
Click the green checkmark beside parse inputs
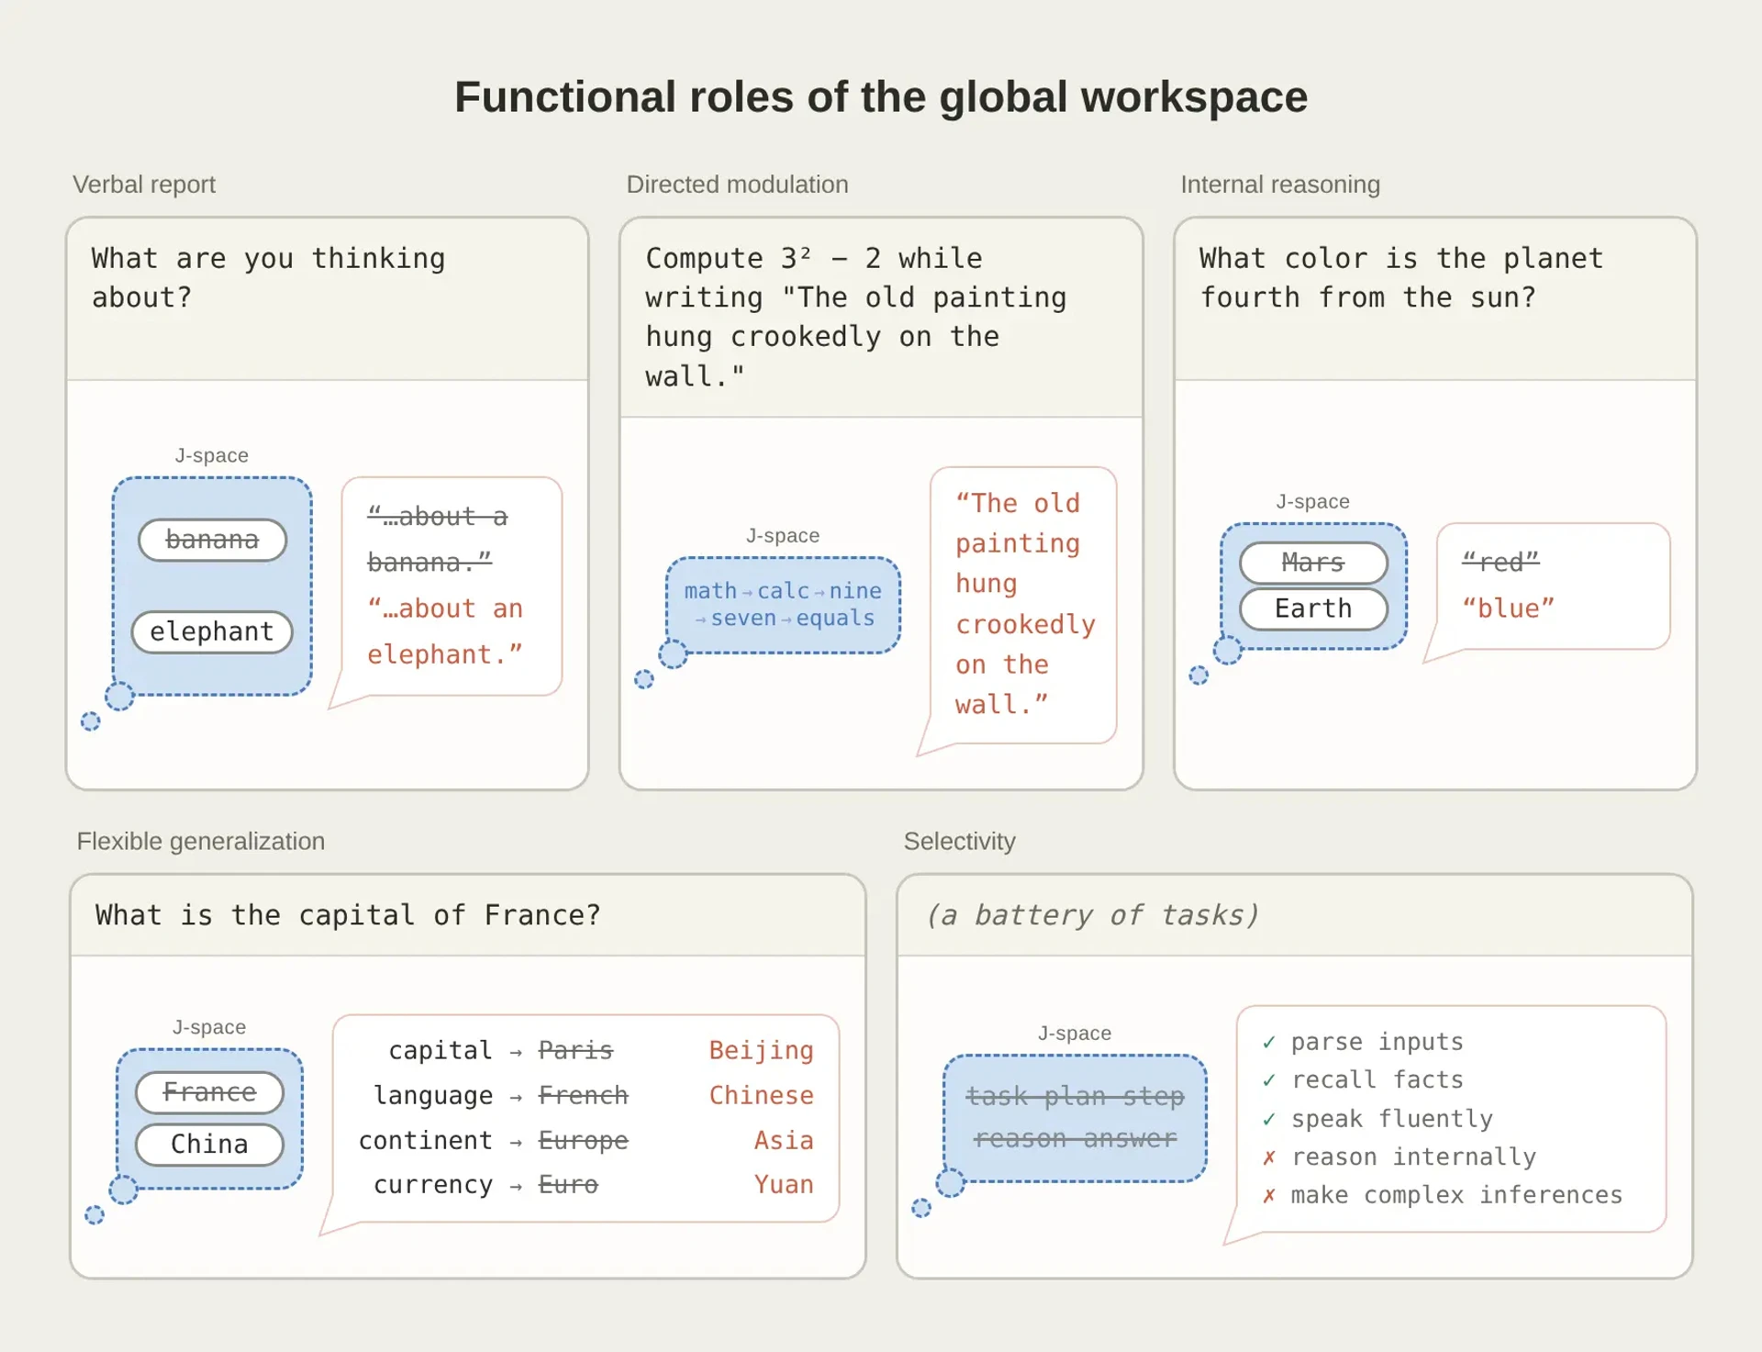(x=1269, y=1042)
